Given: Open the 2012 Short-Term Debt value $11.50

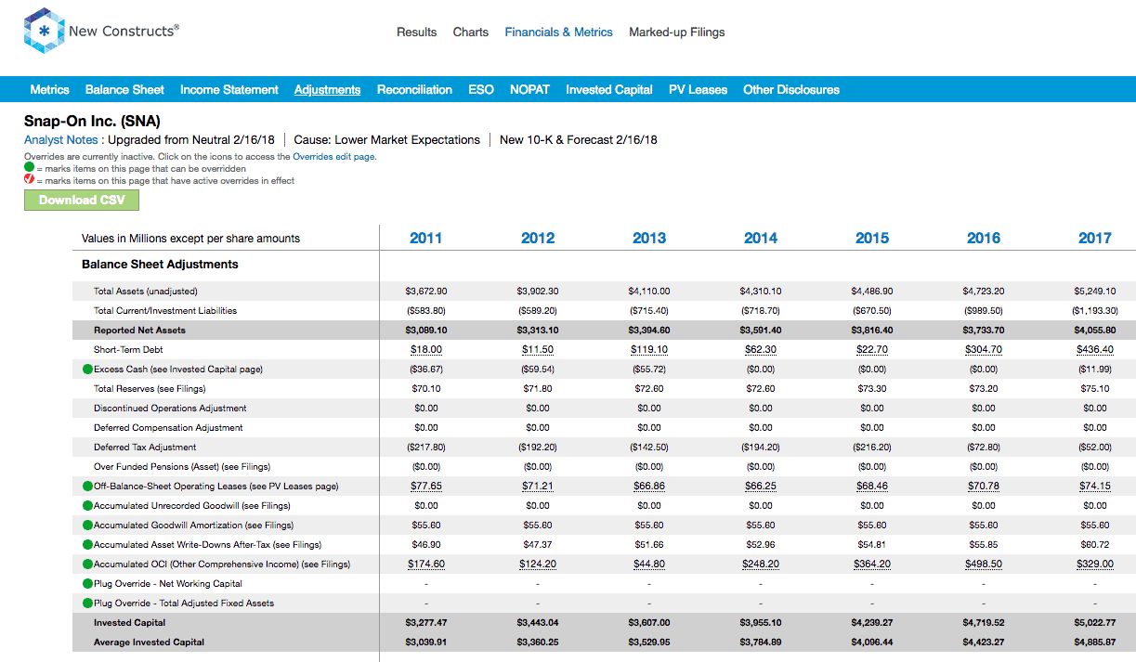Looking at the screenshot, I should tap(538, 350).
